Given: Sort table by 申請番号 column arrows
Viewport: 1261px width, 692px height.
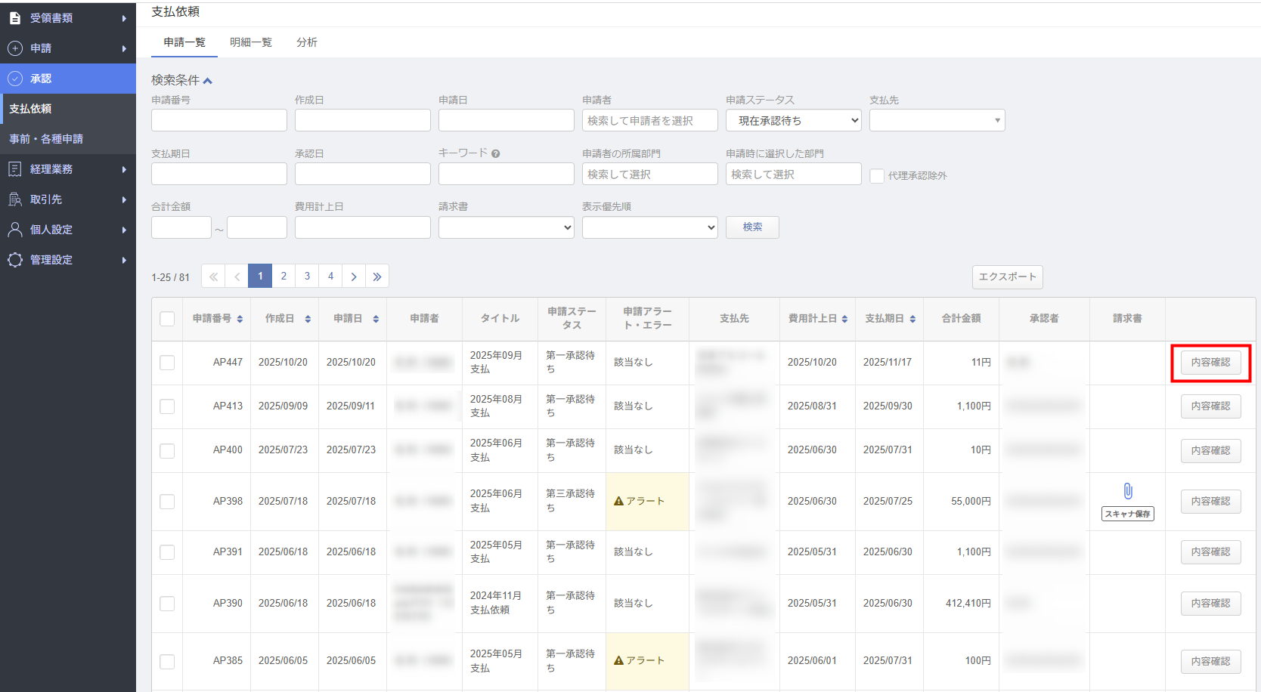Looking at the screenshot, I should [240, 319].
